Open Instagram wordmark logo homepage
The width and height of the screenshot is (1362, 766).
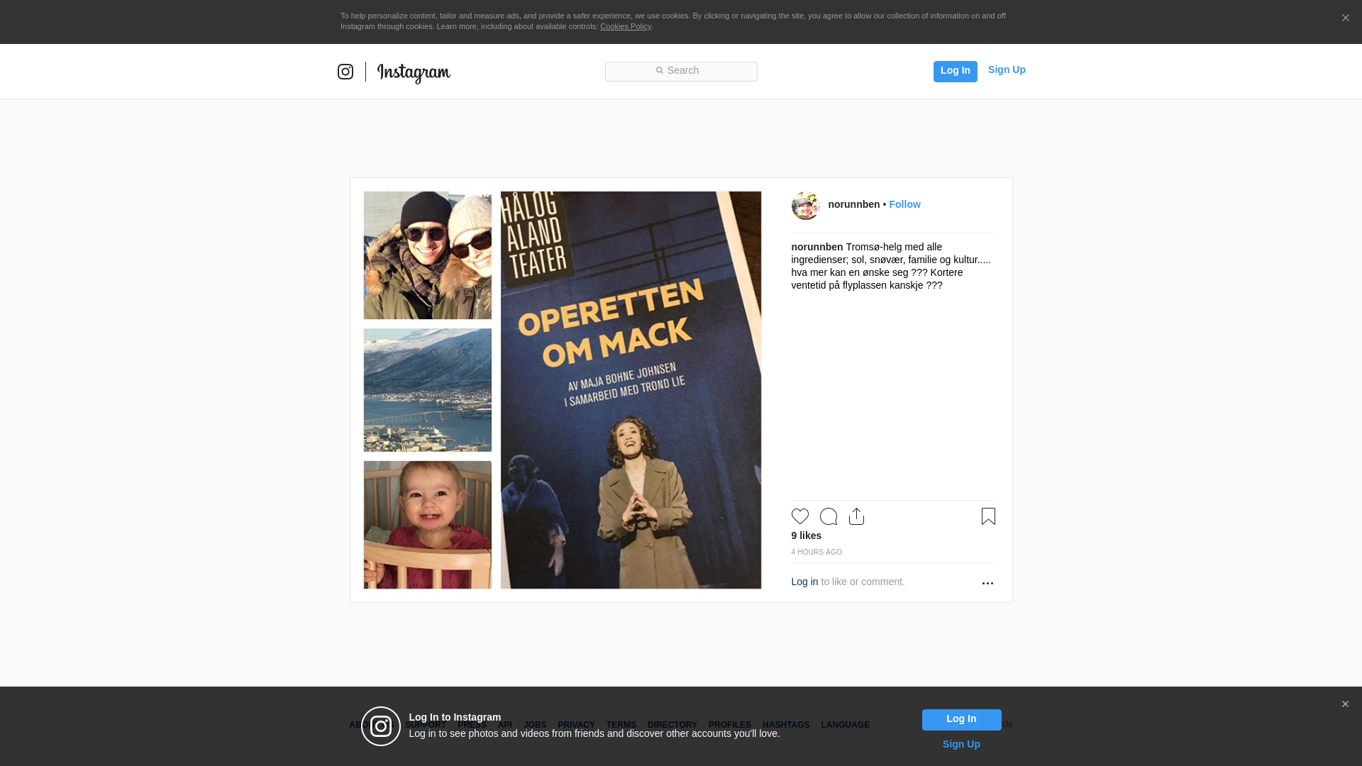tap(414, 73)
